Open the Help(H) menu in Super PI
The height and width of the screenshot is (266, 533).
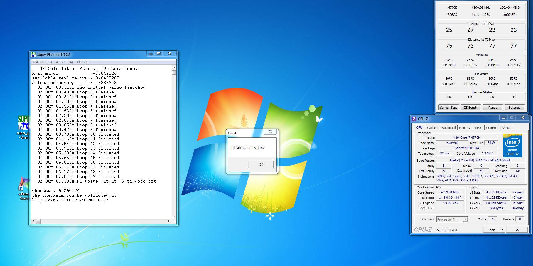pyautogui.click(x=83, y=62)
